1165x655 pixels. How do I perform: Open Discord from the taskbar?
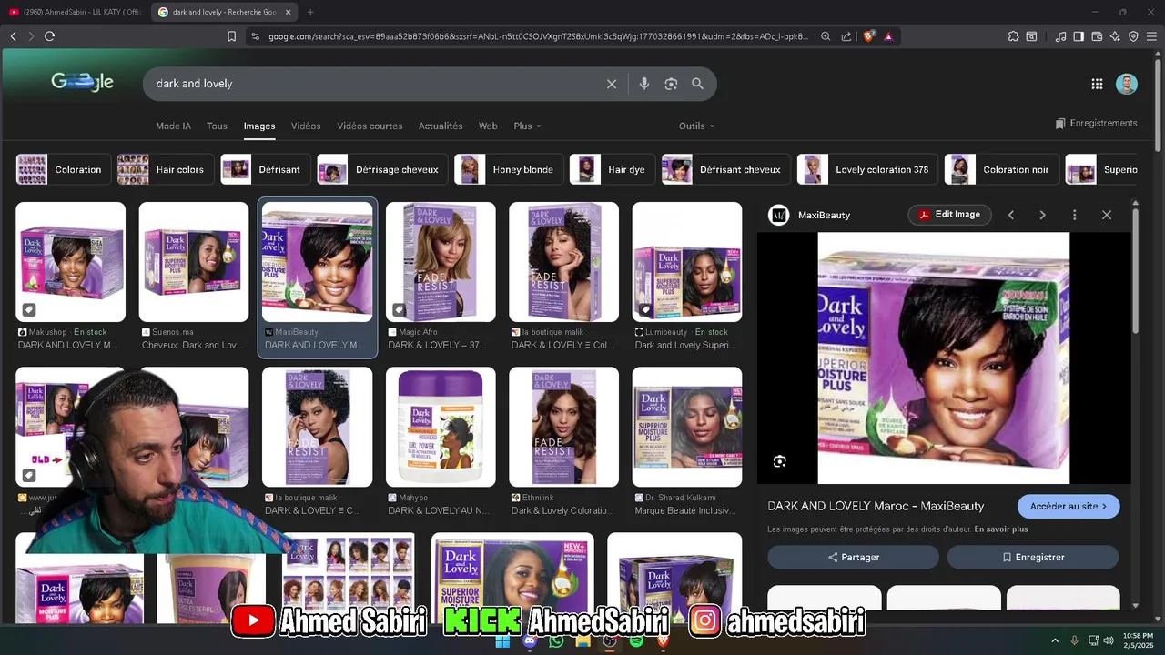click(x=530, y=640)
